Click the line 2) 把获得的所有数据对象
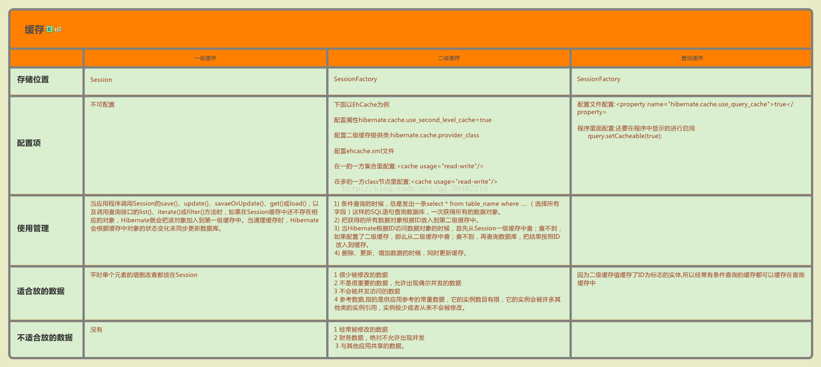Screen dimensions: 821x367 [407, 220]
